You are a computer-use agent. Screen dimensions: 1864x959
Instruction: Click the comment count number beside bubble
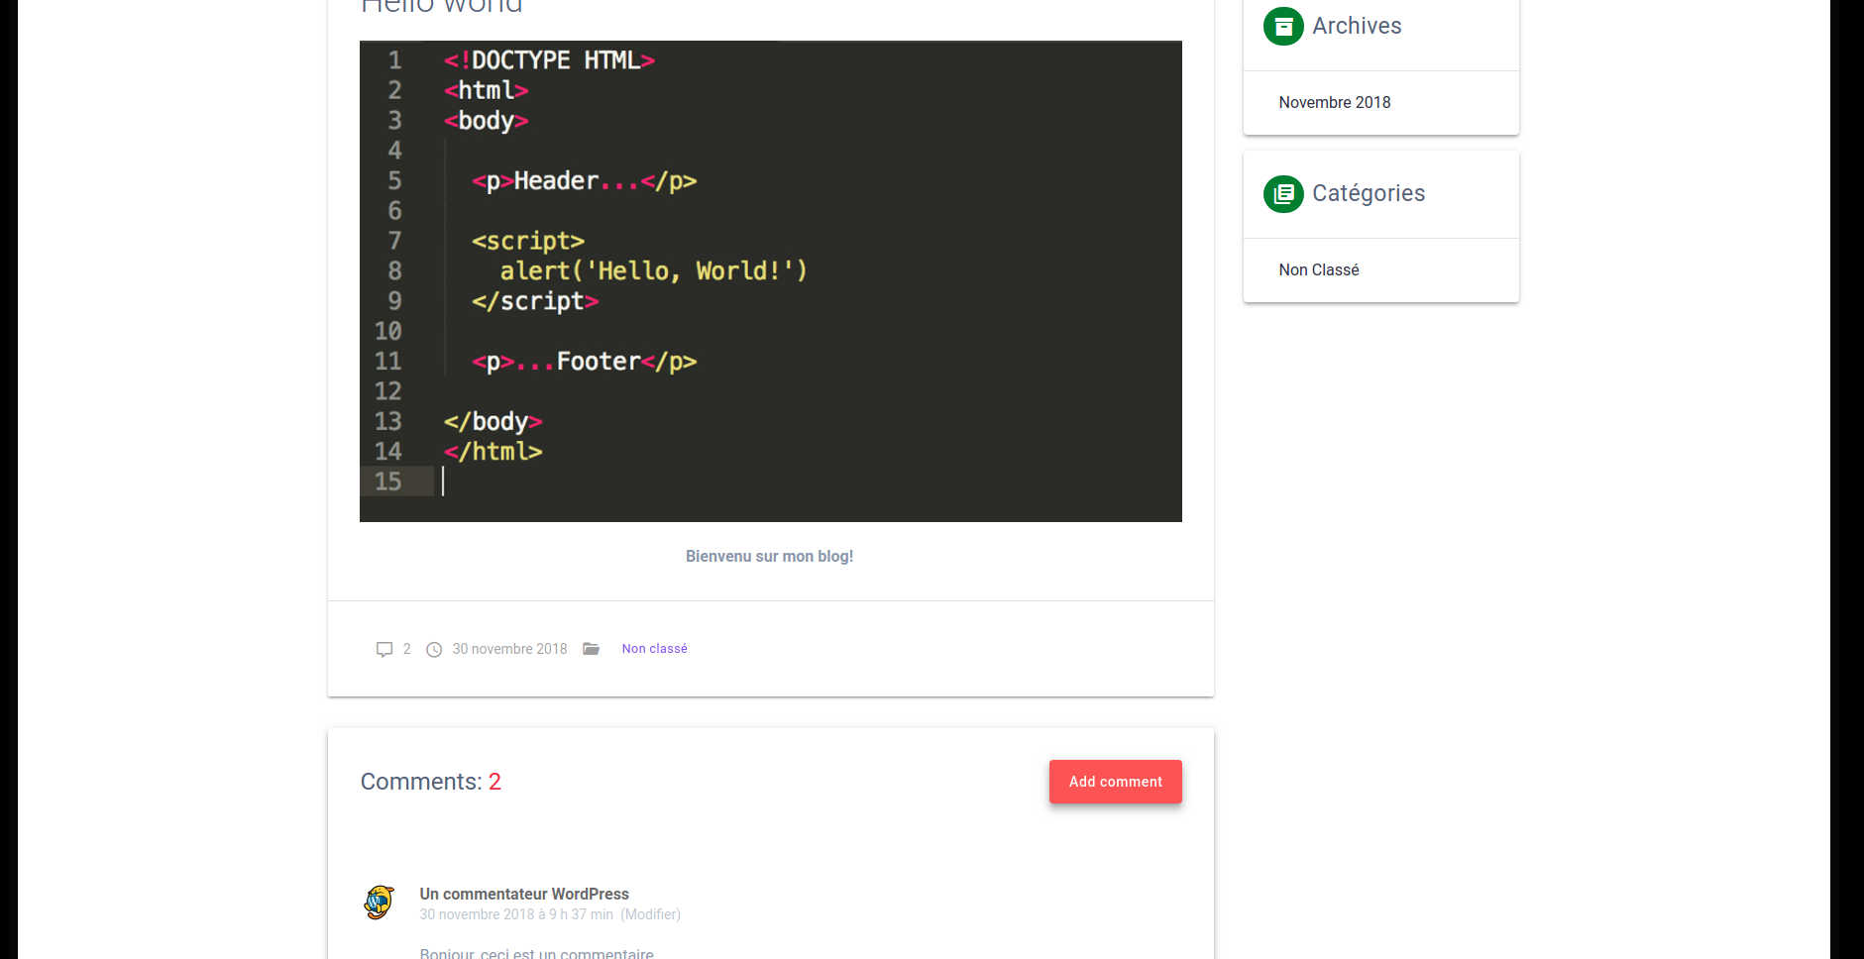[406, 649]
